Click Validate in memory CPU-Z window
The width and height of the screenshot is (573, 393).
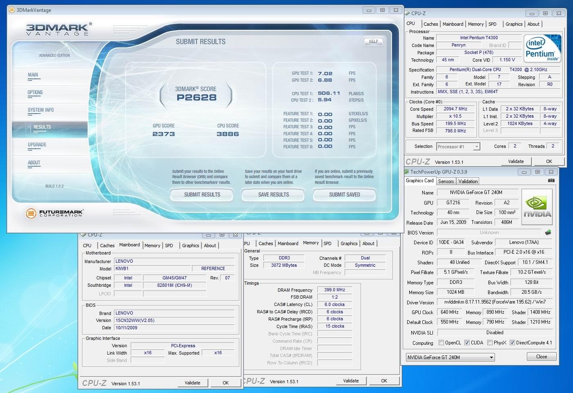click(x=351, y=381)
